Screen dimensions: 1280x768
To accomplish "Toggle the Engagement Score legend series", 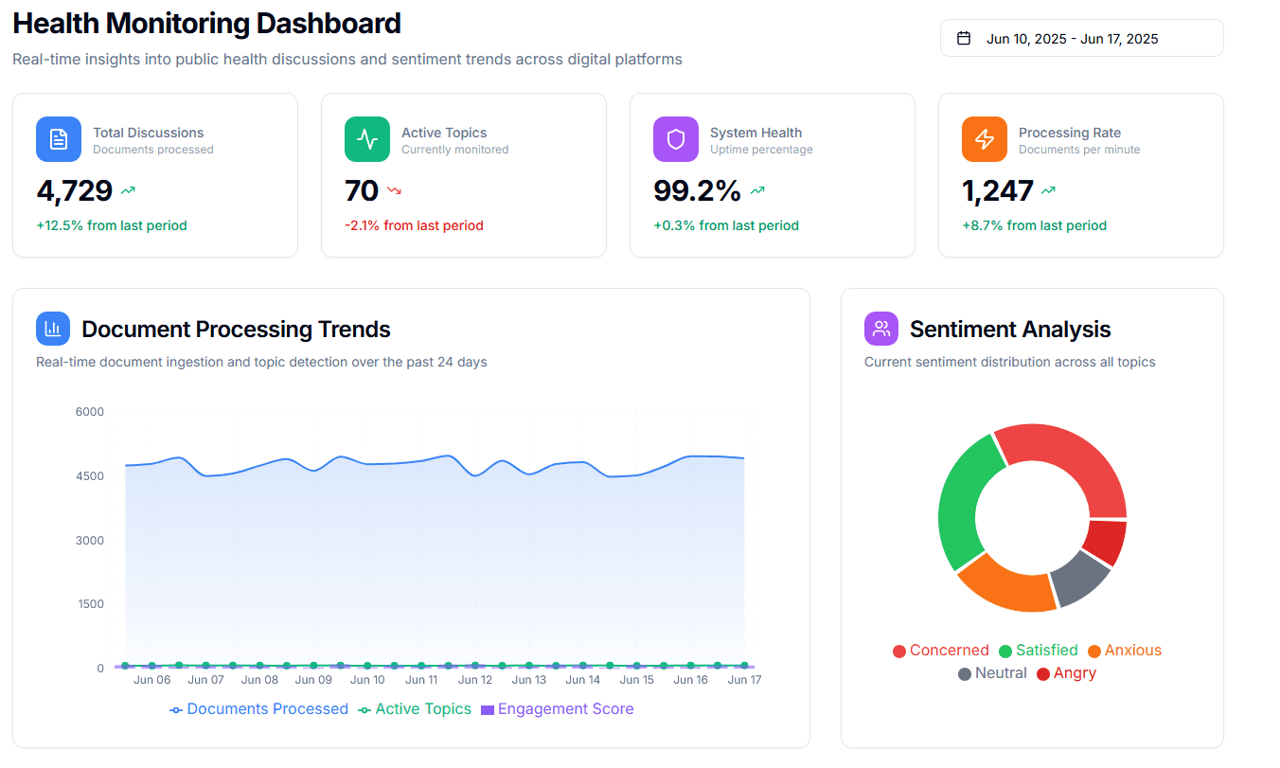I will pos(557,709).
